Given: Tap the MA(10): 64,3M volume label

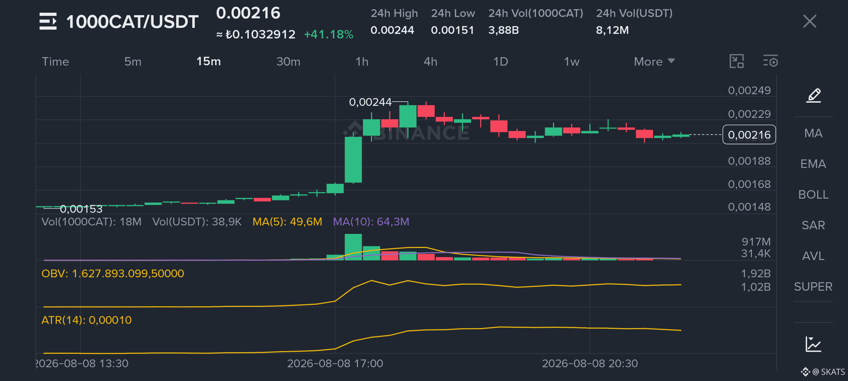Looking at the screenshot, I should [371, 222].
